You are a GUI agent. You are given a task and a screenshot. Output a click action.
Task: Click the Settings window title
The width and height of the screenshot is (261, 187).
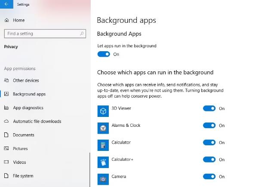23,4
